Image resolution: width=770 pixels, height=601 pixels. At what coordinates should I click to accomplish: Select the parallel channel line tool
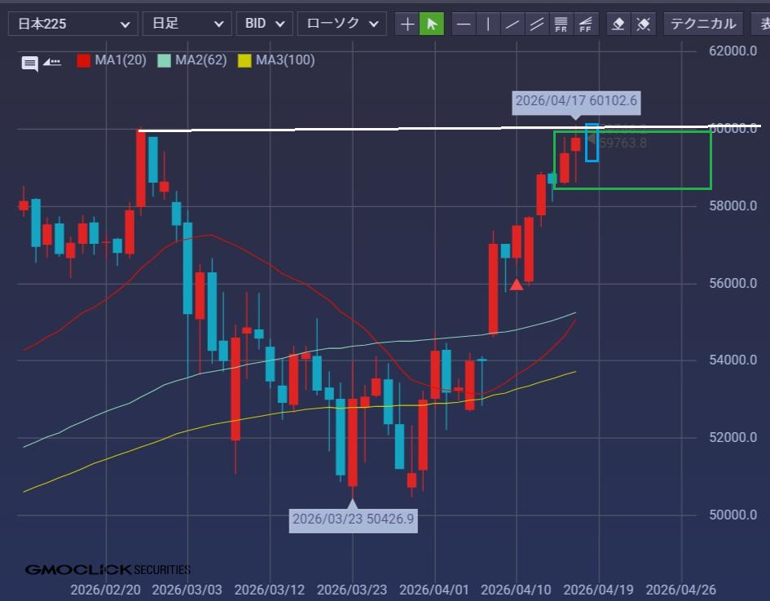(536, 24)
